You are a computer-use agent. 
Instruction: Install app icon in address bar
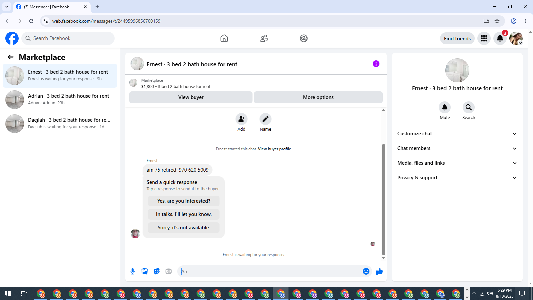(486, 21)
